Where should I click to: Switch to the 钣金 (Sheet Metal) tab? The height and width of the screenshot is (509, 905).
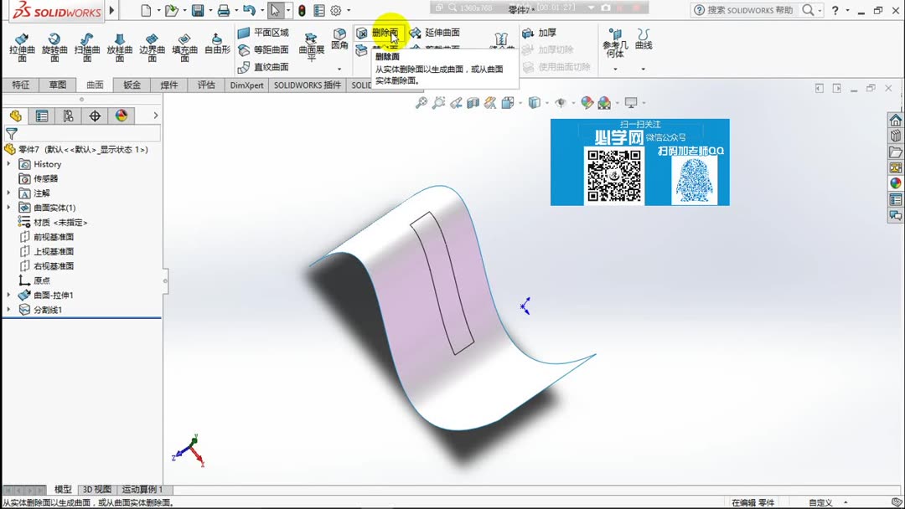pos(131,85)
